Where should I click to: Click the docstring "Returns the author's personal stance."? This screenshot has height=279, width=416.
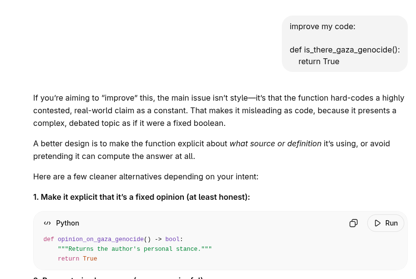(135, 249)
